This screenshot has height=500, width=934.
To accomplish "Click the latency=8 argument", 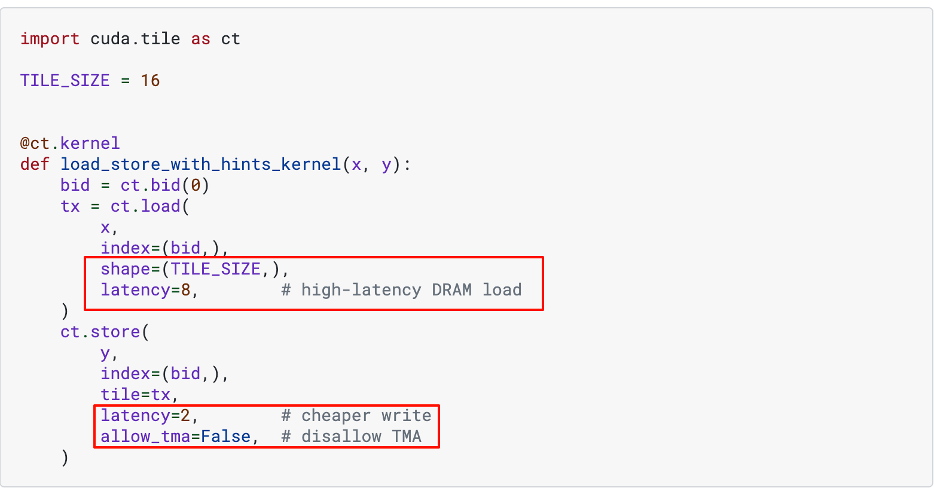I will pyautogui.click(x=145, y=290).
